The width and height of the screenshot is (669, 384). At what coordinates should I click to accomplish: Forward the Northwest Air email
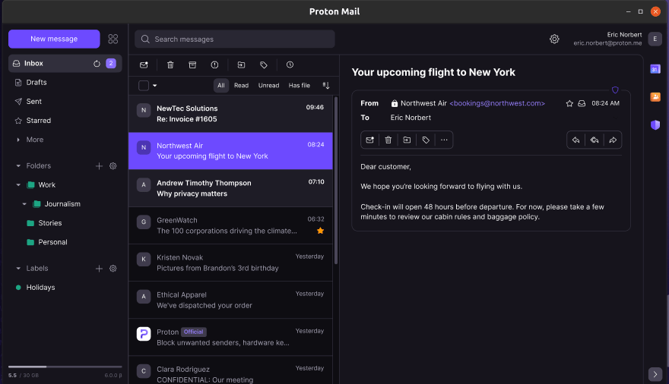613,140
